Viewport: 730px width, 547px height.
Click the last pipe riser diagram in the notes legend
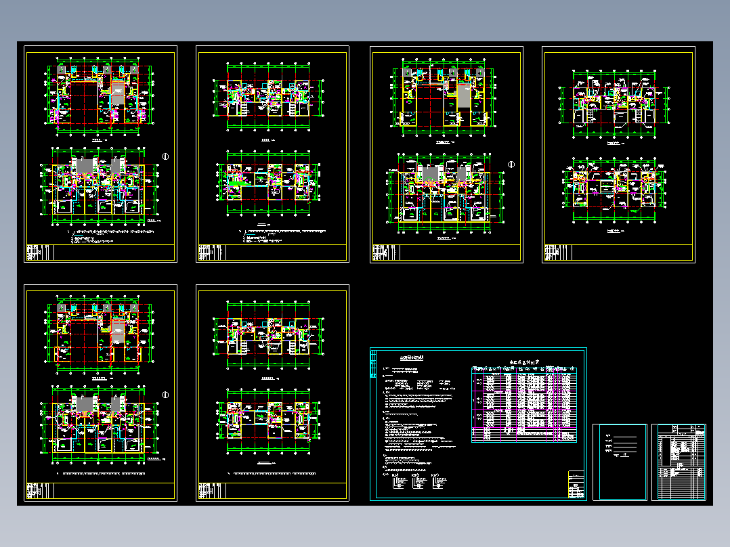click(x=439, y=481)
